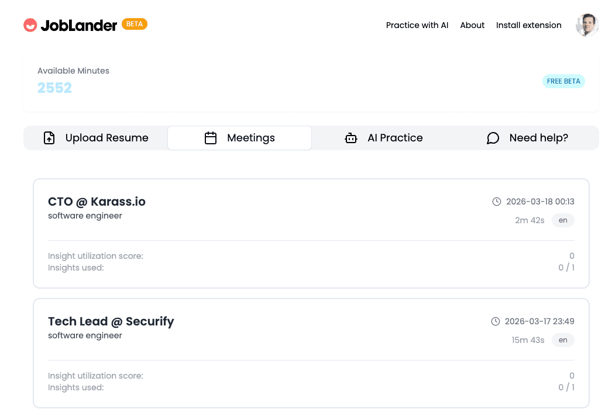Open the CTO @ Karass.io meeting card
The height and width of the screenshot is (416, 612).
[311, 233]
